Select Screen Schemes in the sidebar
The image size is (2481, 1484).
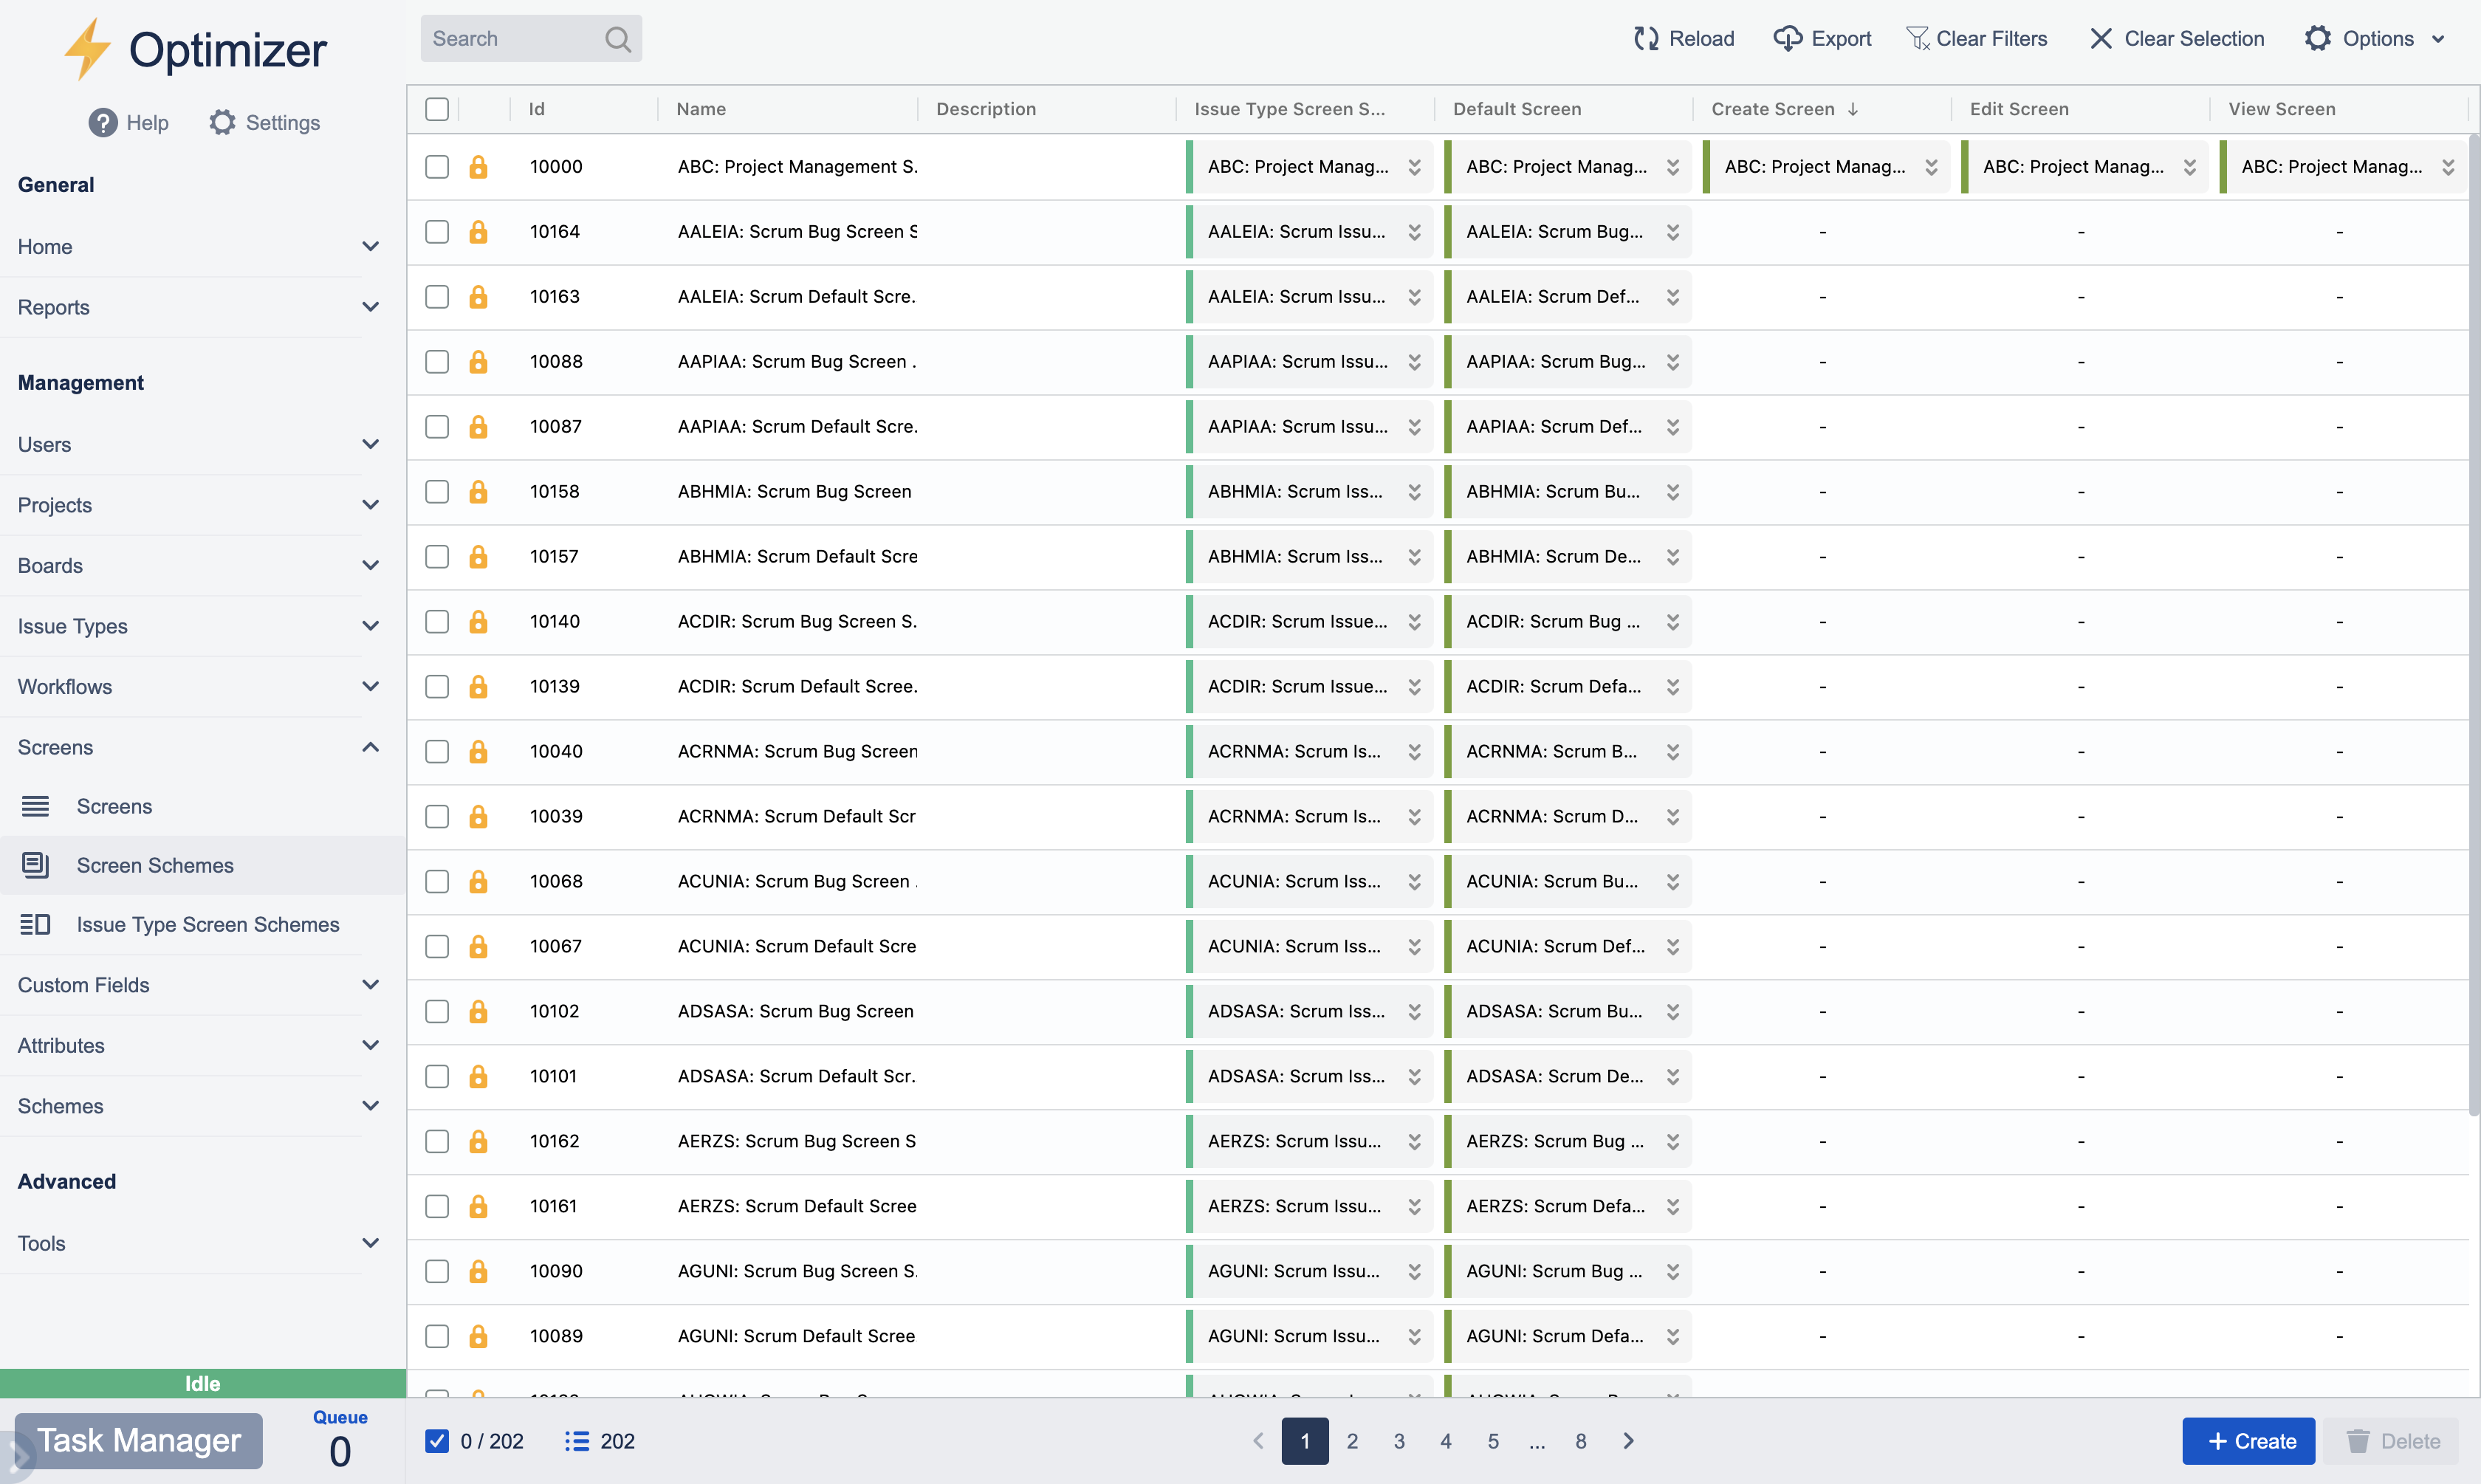[155, 865]
